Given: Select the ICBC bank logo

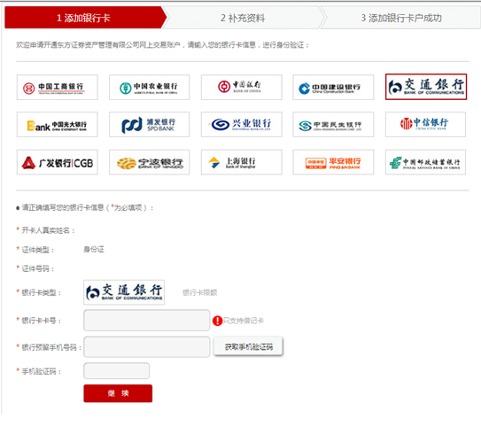Looking at the screenshot, I should 58,88.
